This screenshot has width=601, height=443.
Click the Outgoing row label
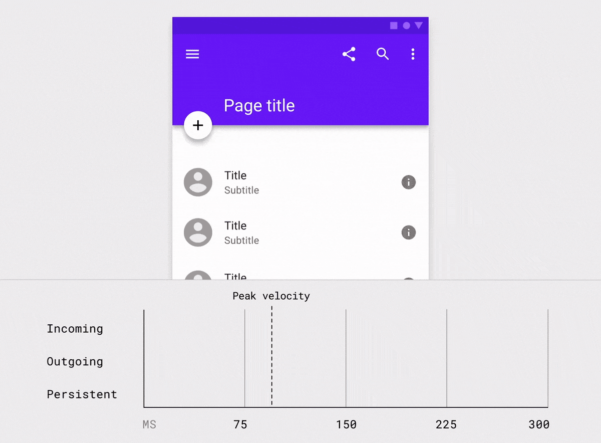coord(75,361)
